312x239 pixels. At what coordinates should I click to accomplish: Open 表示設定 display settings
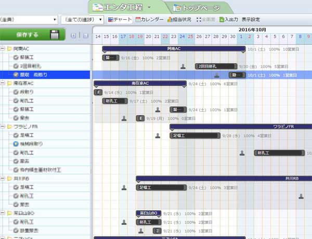[x=251, y=20]
